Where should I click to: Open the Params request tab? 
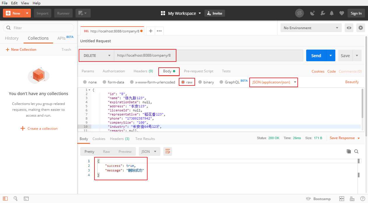click(x=88, y=71)
